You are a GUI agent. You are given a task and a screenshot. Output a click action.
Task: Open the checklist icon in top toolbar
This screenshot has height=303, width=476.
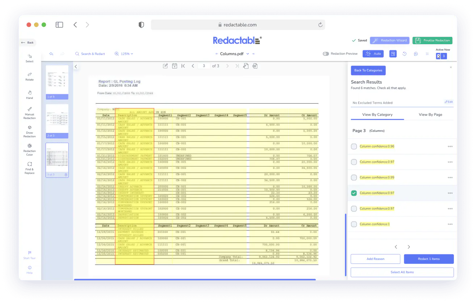click(427, 54)
